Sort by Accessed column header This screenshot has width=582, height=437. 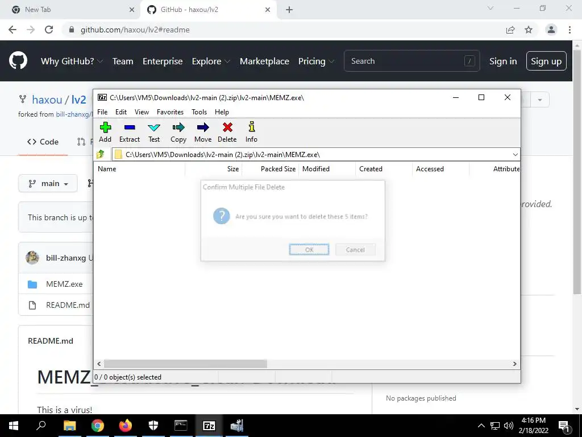[x=440, y=168]
